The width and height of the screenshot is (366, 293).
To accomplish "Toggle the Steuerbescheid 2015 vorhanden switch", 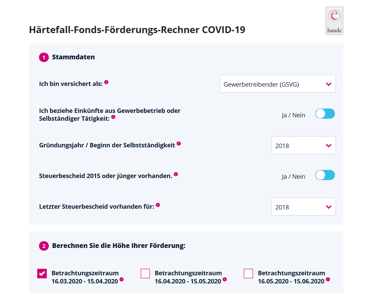I will click(325, 175).
